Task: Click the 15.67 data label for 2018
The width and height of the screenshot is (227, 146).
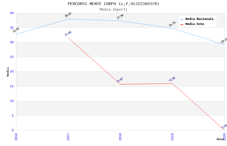Action: click(120, 80)
